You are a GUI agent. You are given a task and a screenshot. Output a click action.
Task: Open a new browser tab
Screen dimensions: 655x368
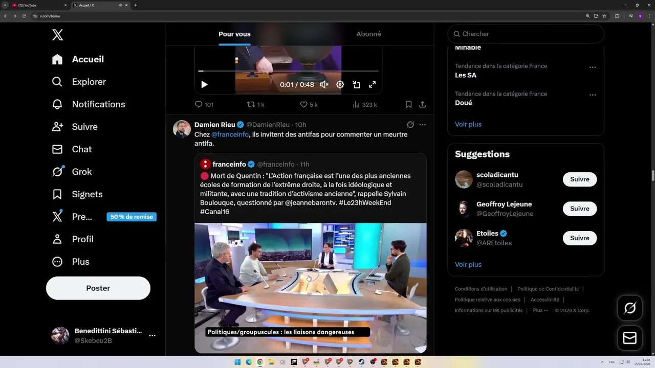click(135, 5)
